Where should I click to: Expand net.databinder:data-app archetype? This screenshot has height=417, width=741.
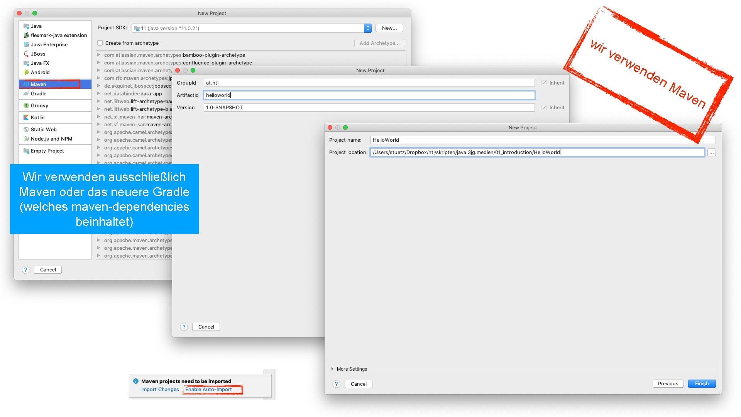[99, 93]
